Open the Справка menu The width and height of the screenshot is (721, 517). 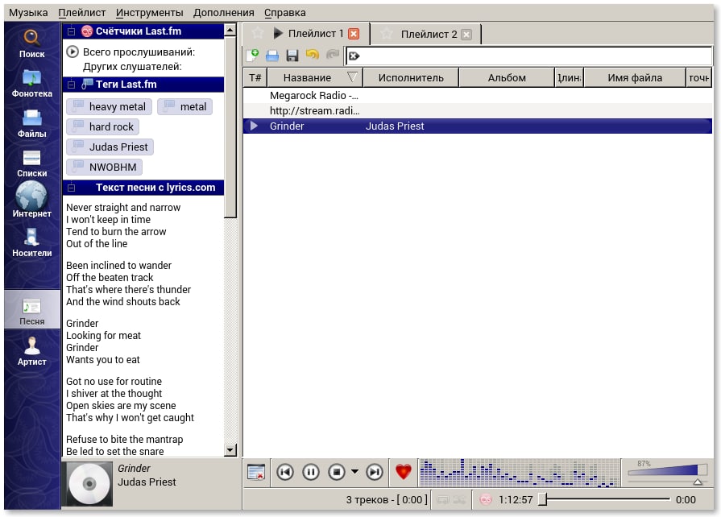click(x=284, y=12)
